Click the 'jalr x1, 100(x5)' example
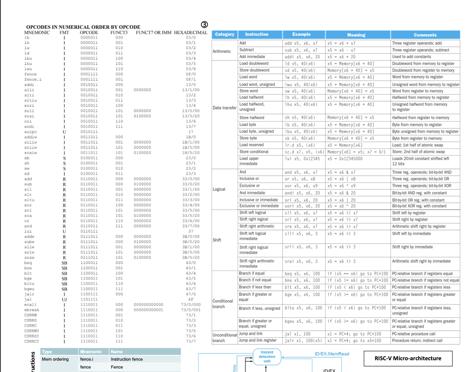Image resolution: width=469 pixels, height=372 pixels. 303,341
